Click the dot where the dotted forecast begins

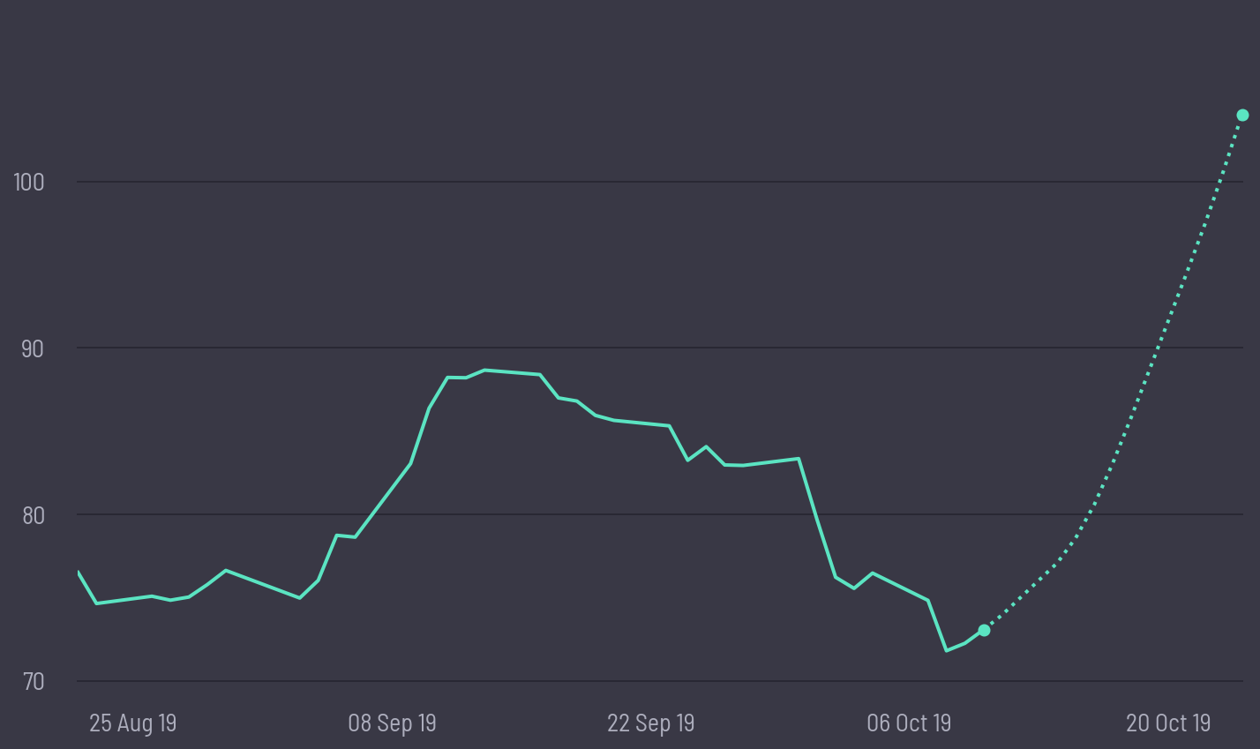984,630
